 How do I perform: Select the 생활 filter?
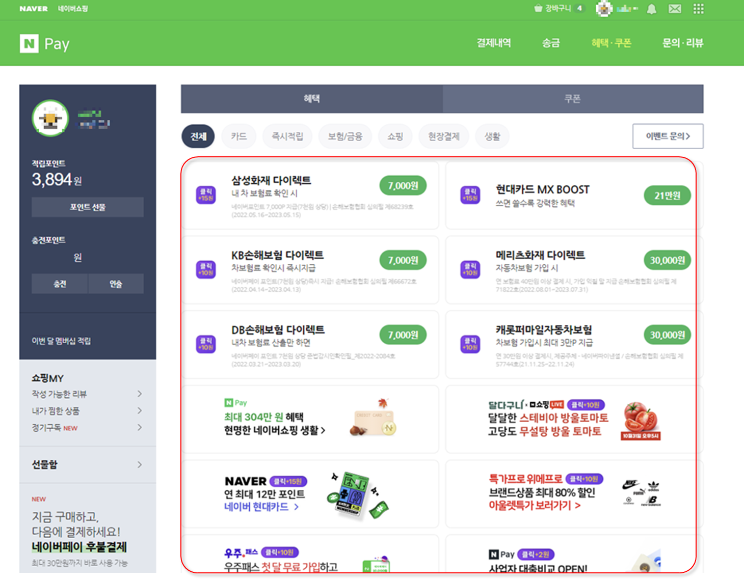(x=492, y=136)
